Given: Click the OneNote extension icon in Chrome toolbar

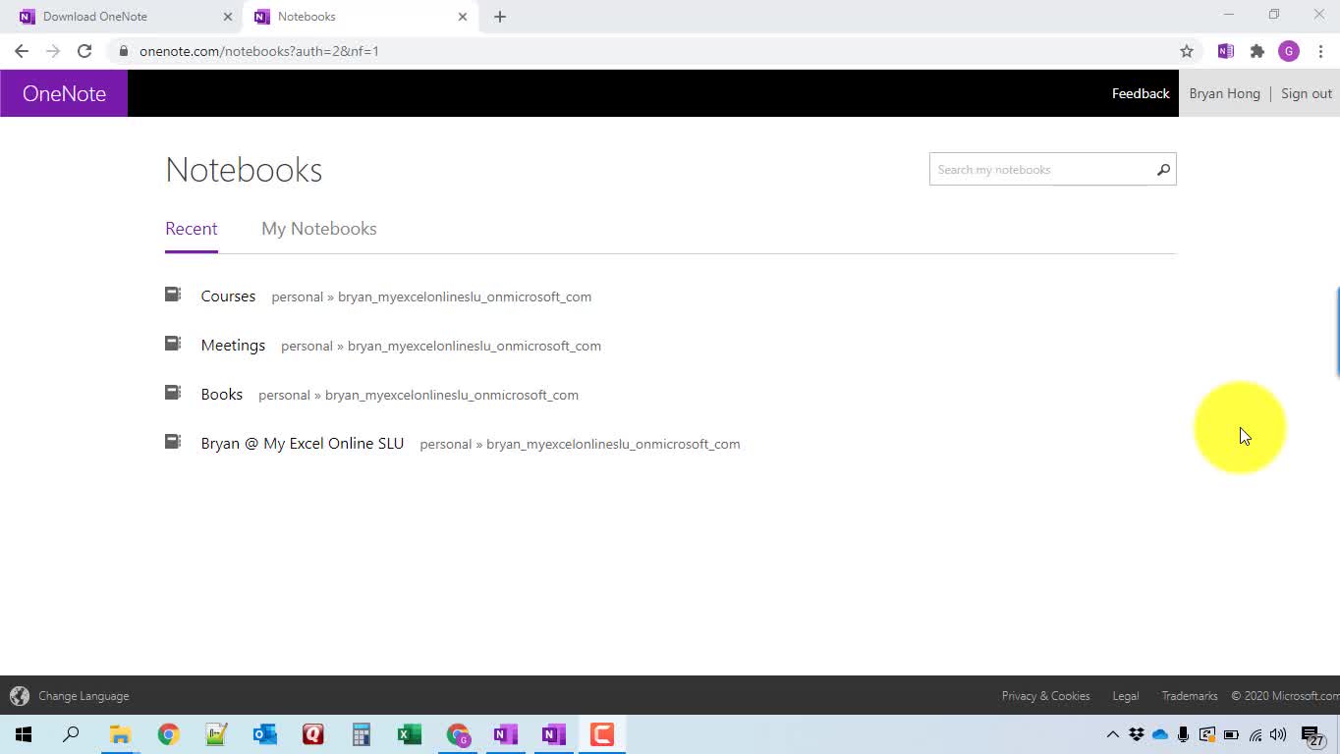Looking at the screenshot, I should click(x=1225, y=51).
